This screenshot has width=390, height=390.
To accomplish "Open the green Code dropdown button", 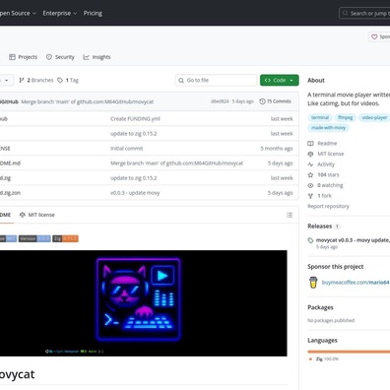I will 280,80.
